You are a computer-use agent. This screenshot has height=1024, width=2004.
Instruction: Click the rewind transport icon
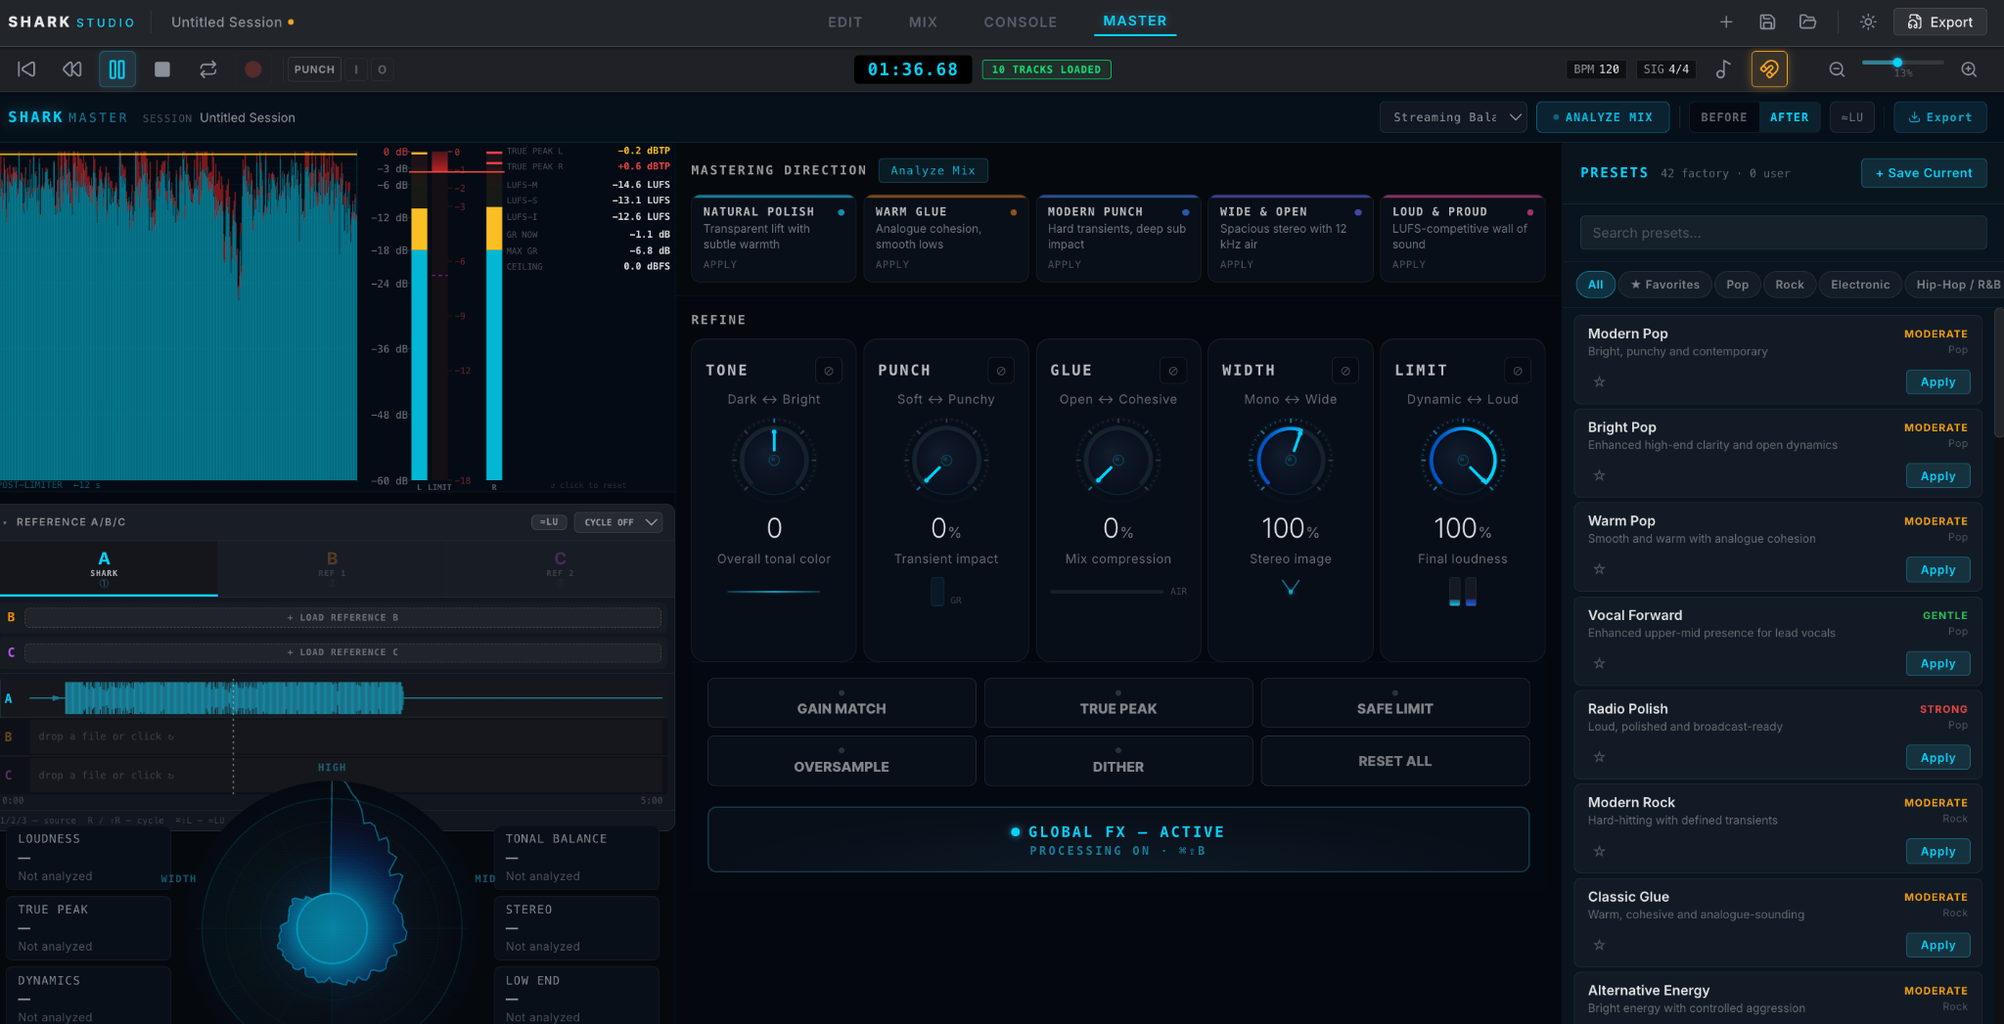(72, 69)
